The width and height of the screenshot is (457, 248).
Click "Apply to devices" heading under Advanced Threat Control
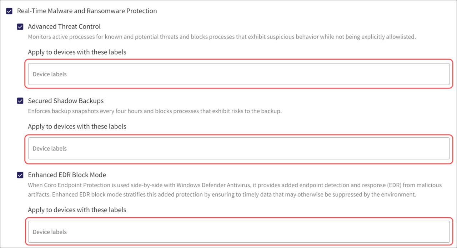(x=77, y=52)
